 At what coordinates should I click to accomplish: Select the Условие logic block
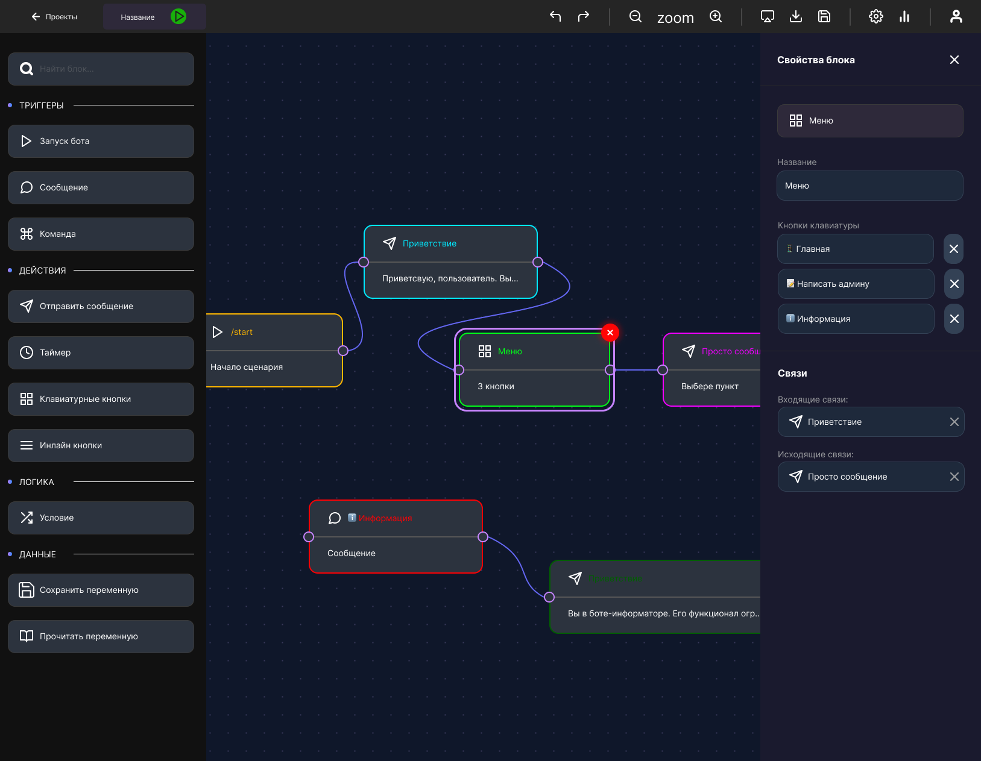coord(101,518)
